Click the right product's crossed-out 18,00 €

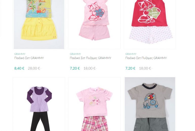[145, 68]
